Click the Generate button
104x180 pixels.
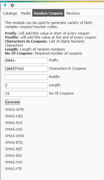tap(12, 102)
